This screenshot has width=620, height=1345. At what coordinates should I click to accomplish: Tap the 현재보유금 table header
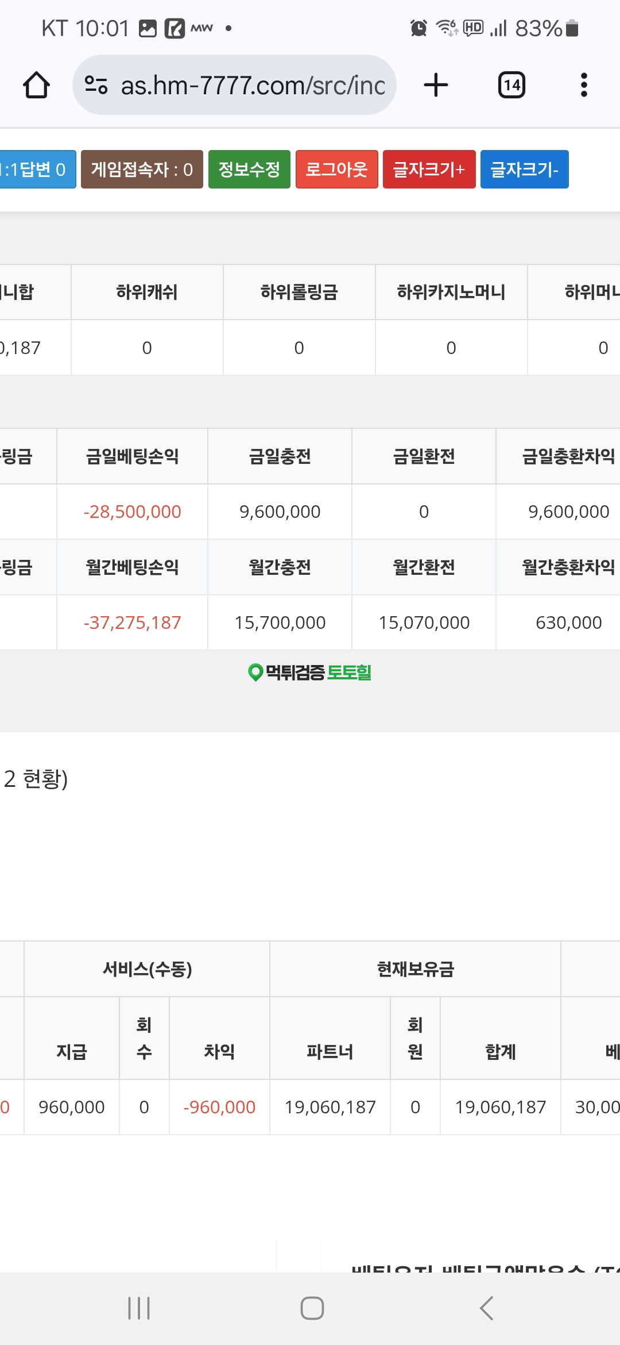pos(415,969)
